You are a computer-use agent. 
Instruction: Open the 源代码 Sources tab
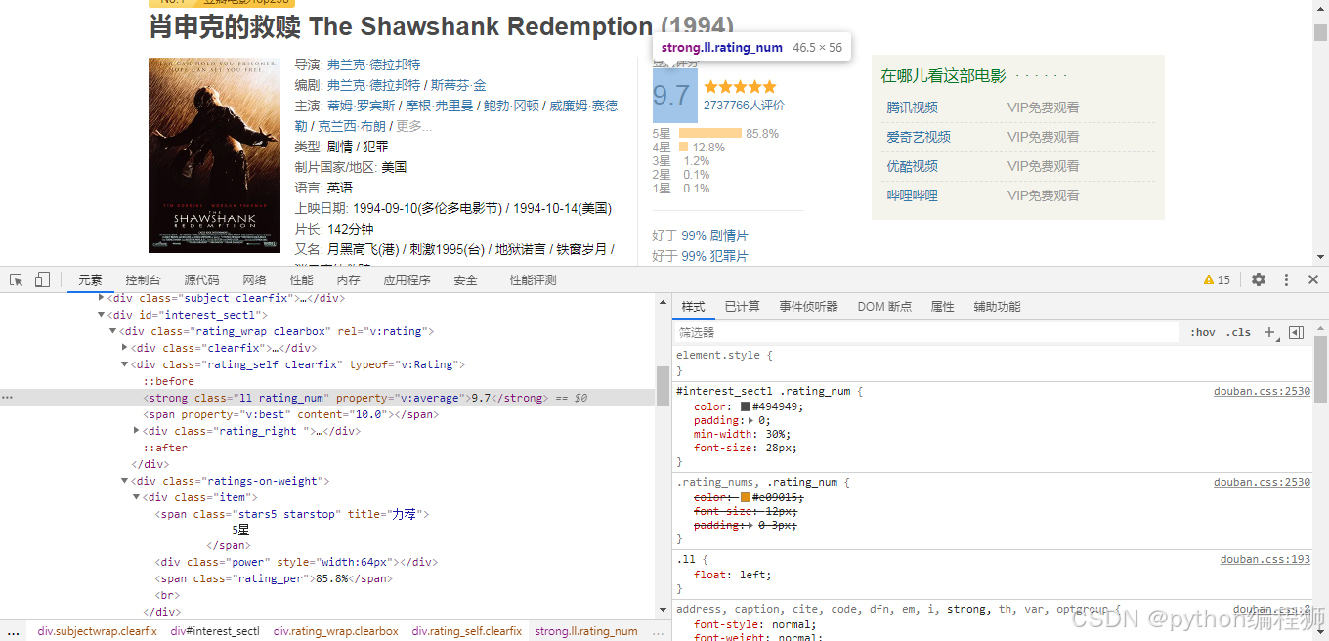[x=201, y=279]
